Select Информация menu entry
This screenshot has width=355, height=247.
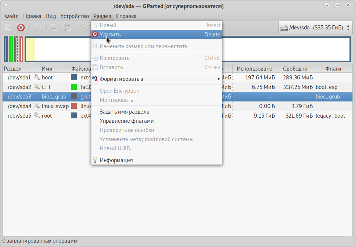(157, 160)
